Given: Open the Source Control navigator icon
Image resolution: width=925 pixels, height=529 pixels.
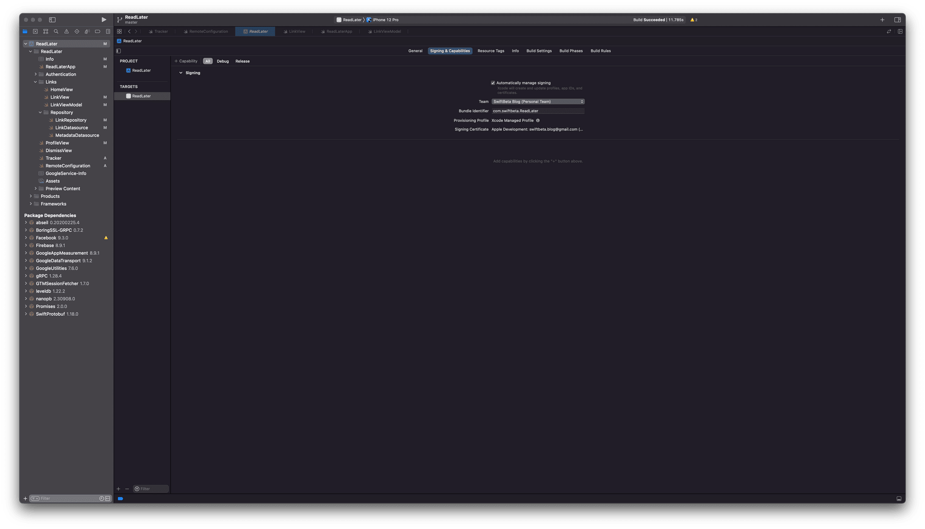Looking at the screenshot, I should click(x=35, y=31).
